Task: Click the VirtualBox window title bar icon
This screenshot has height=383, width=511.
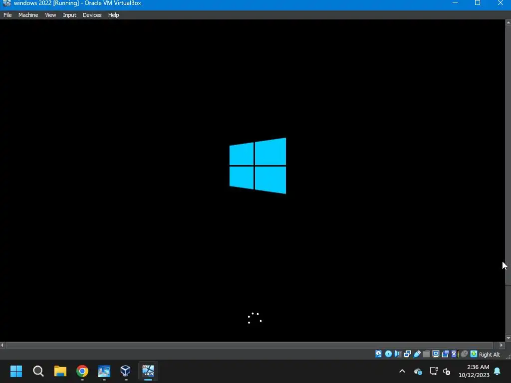Action: (7, 3)
